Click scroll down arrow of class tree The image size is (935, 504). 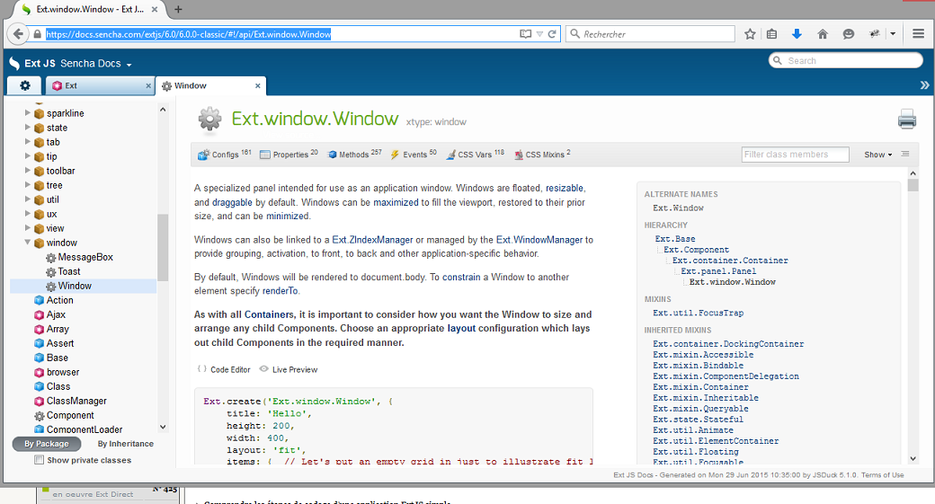pyautogui.click(x=163, y=427)
